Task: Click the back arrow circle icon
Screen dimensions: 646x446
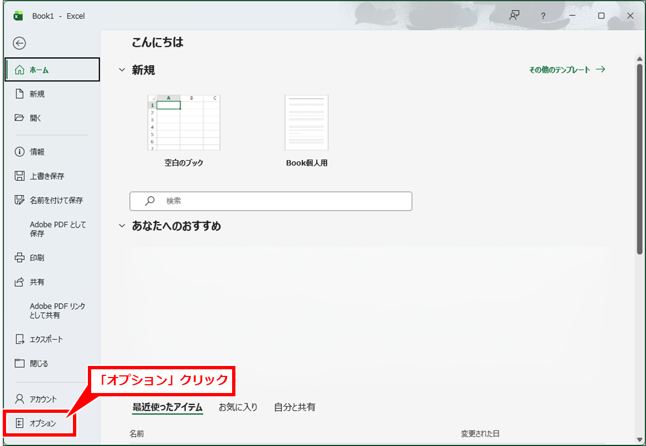Action: 19,44
